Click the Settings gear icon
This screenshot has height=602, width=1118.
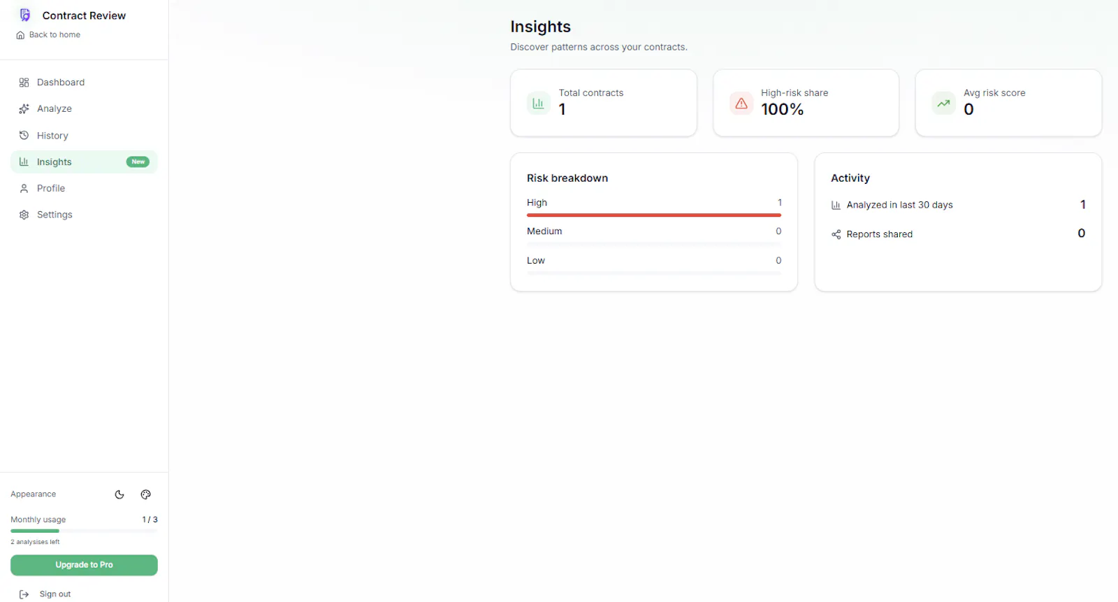pyautogui.click(x=24, y=215)
